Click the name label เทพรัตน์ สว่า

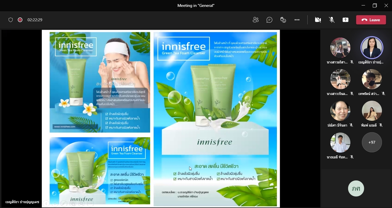point(369,94)
